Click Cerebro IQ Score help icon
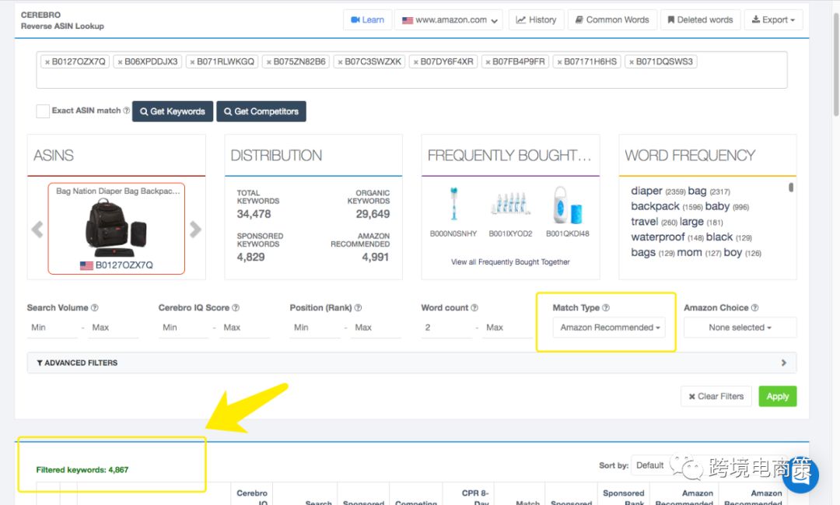Viewport: 840px width, 505px height. [x=236, y=307]
